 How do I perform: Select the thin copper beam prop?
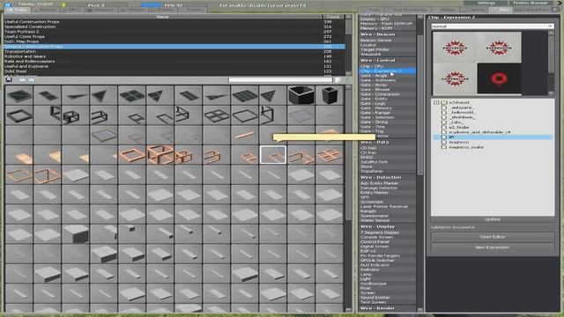[245, 135]
